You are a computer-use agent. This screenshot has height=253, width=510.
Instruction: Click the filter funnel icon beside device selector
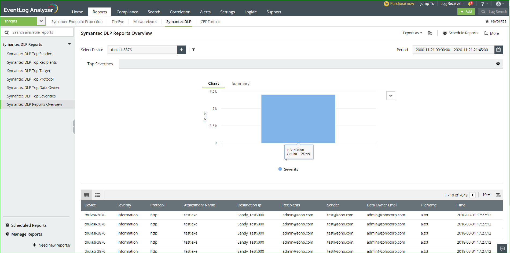pyautogui.click(x=193, y=50)
